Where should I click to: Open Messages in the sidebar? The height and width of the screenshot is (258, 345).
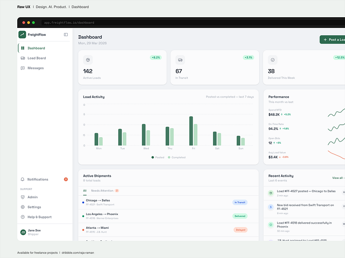[x=44, y=68]
